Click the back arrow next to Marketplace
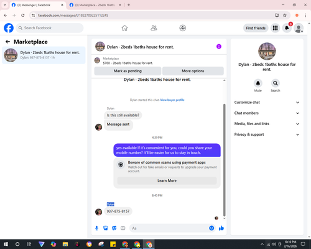 (x=7, y=42)
